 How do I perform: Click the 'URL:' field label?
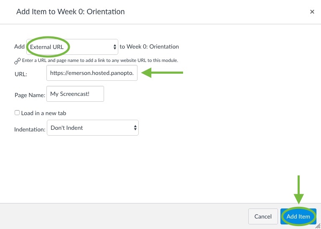tap(21, 74)
